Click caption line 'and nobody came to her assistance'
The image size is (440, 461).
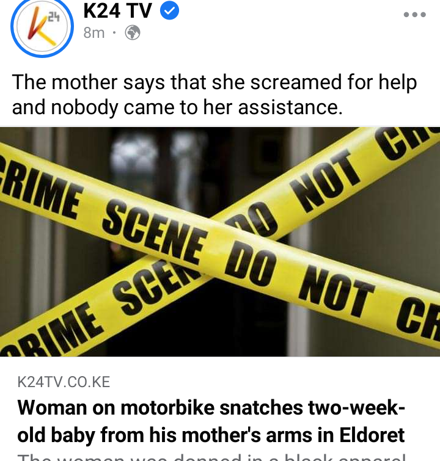[x=177, y=107]
